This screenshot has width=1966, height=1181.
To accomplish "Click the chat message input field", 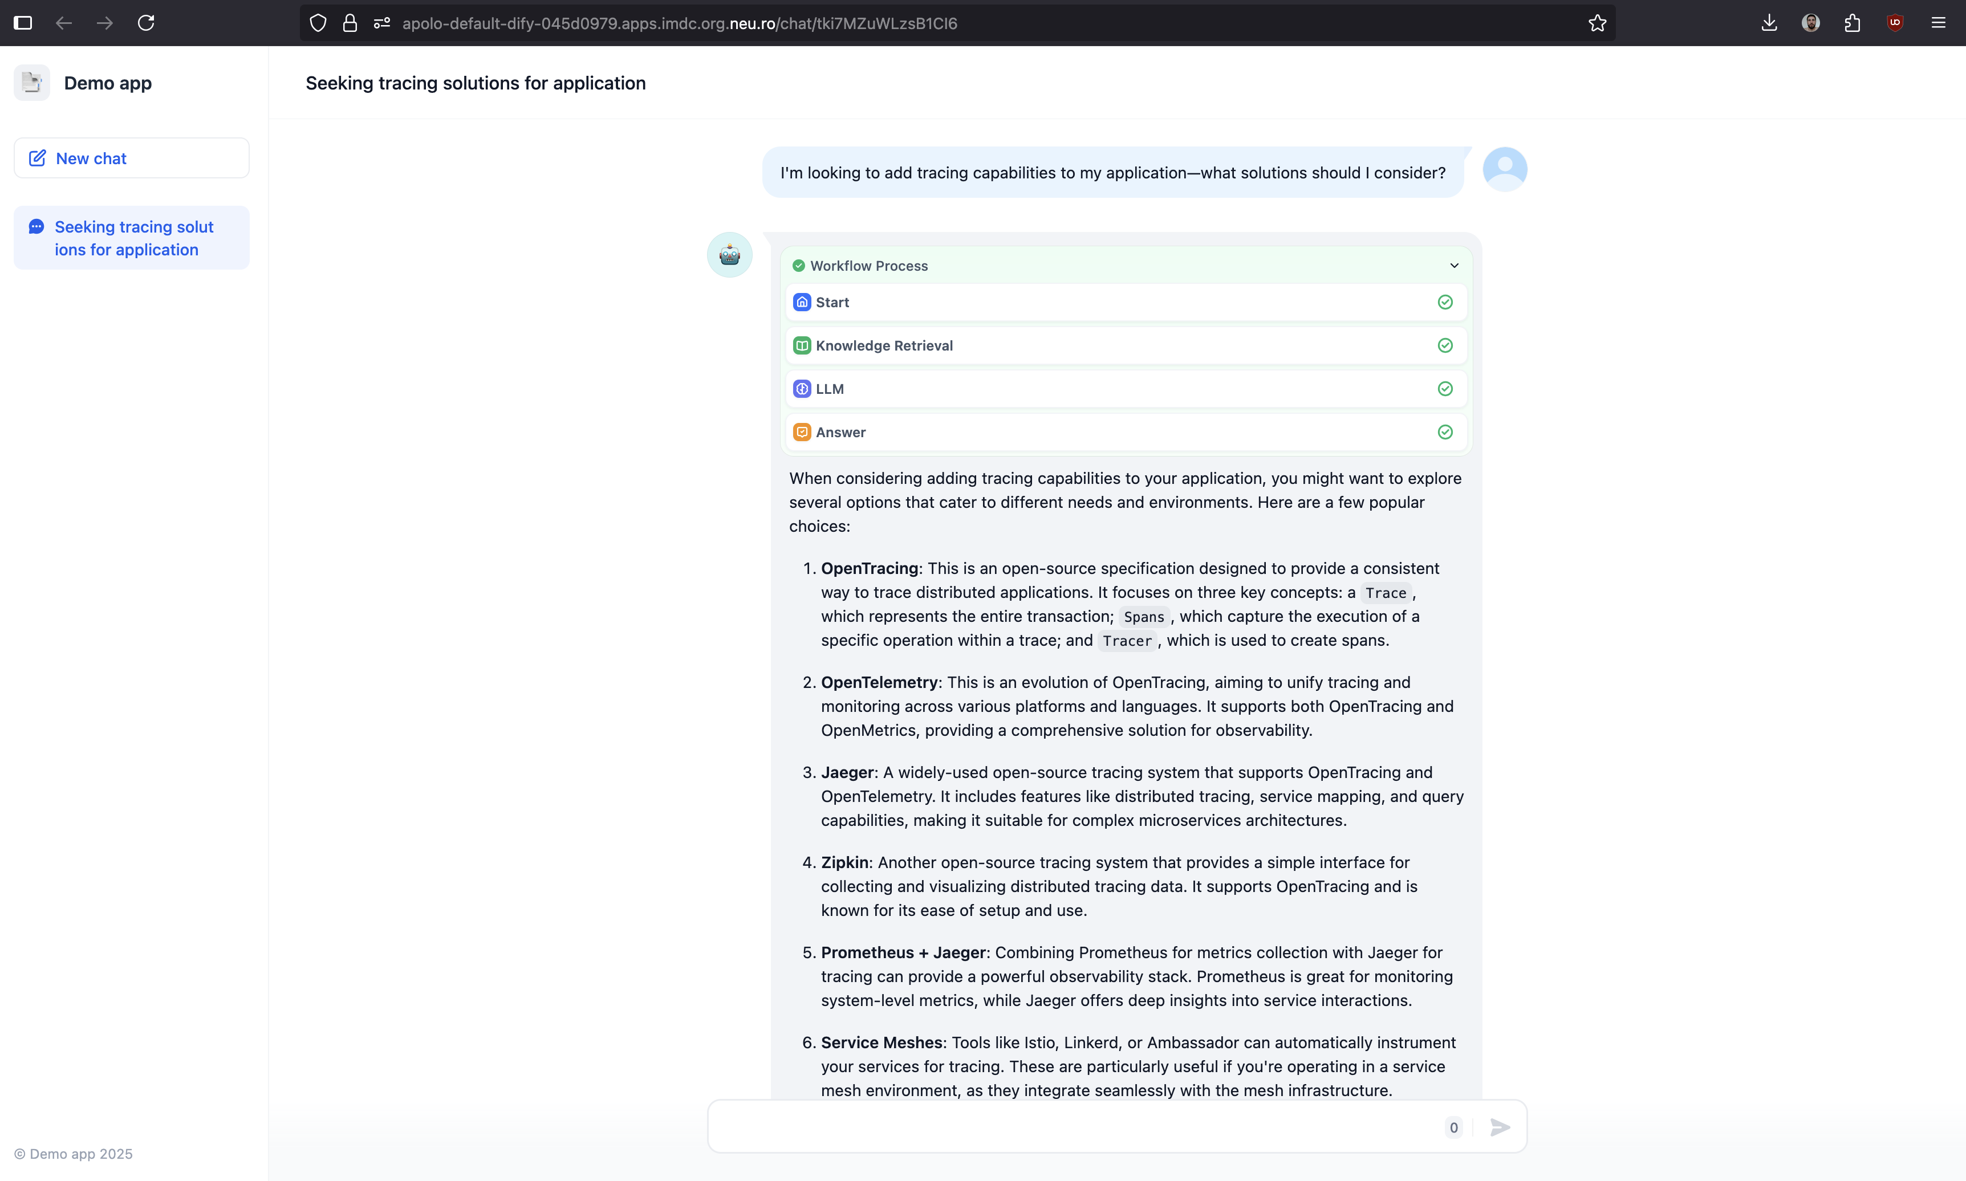I will pos(1075,1127).
